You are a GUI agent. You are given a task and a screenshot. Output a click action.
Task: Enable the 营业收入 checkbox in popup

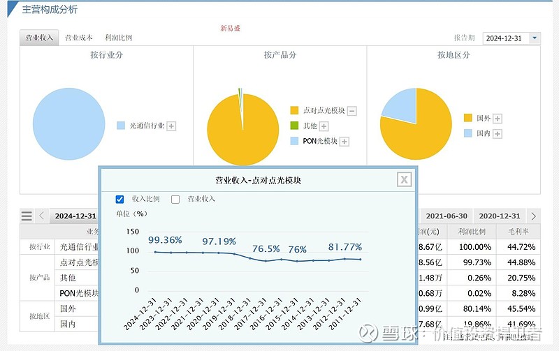[x=175, y=200]
